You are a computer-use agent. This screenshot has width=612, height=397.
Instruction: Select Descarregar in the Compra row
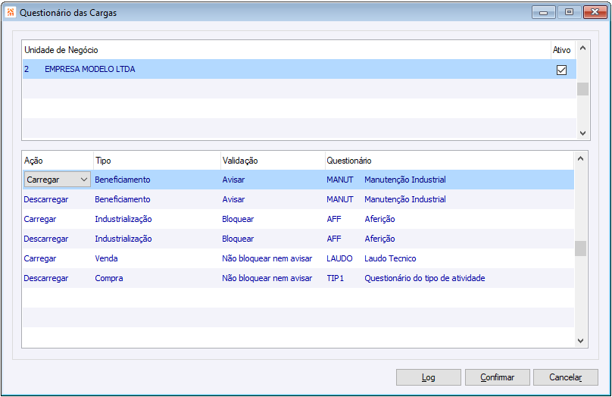(x=46, y=278)
